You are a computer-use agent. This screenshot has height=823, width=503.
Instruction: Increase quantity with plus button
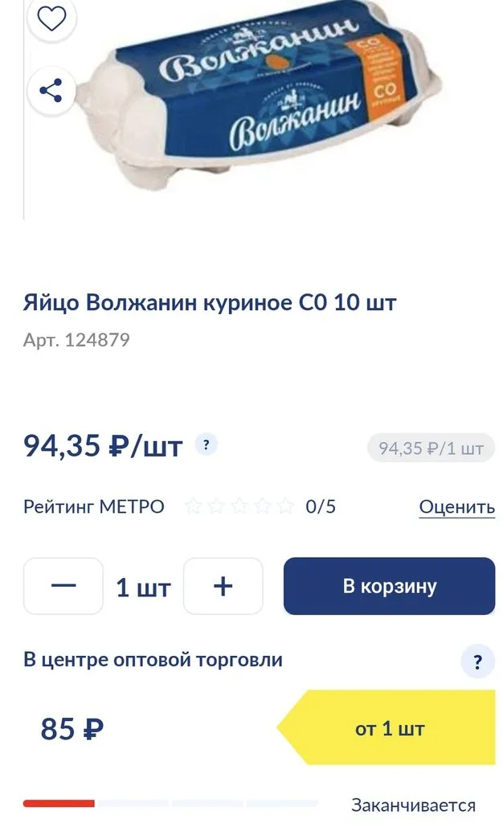223,587
